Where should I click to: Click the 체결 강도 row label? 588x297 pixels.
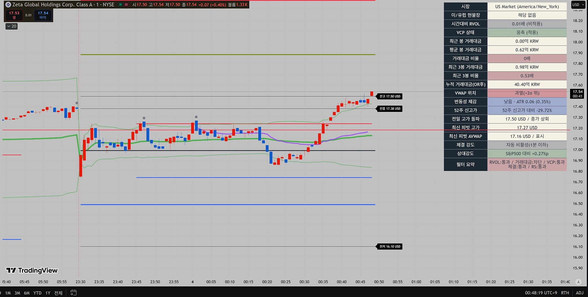click(x=466, y=145)
